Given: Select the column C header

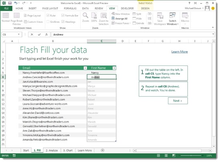Looking at the screenshot, I should [x=102, y=41].
